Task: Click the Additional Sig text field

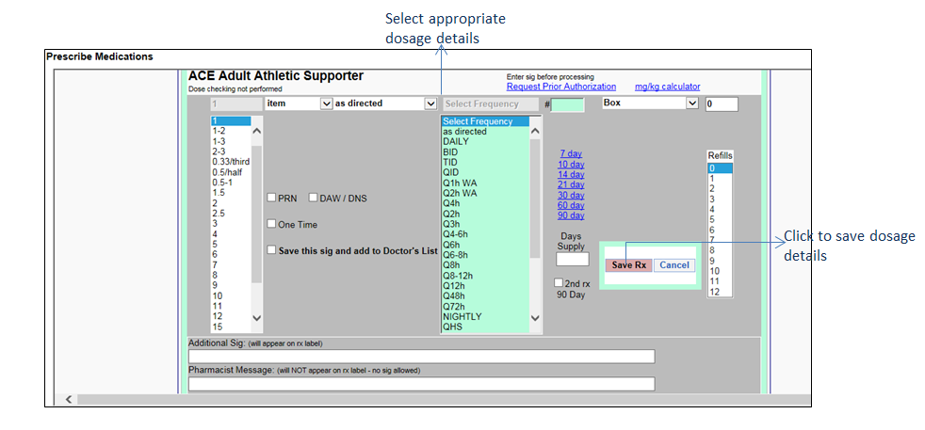Action: [x=421, y=357]
